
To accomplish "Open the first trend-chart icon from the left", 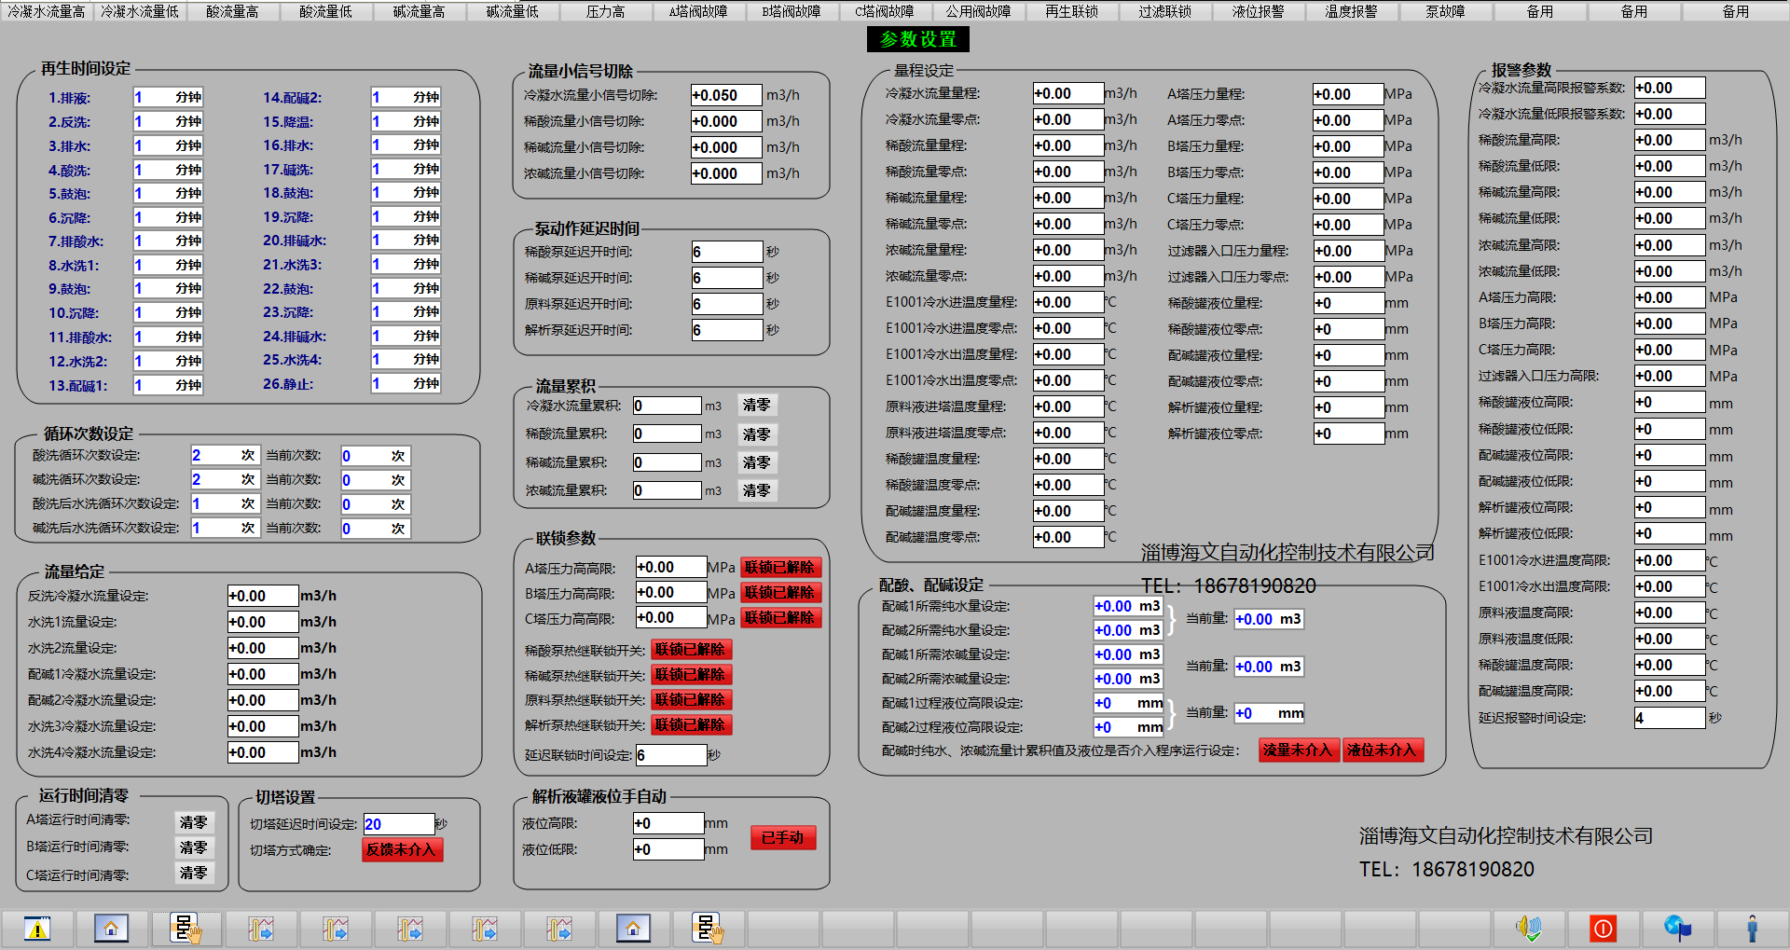I will [260, 929].
